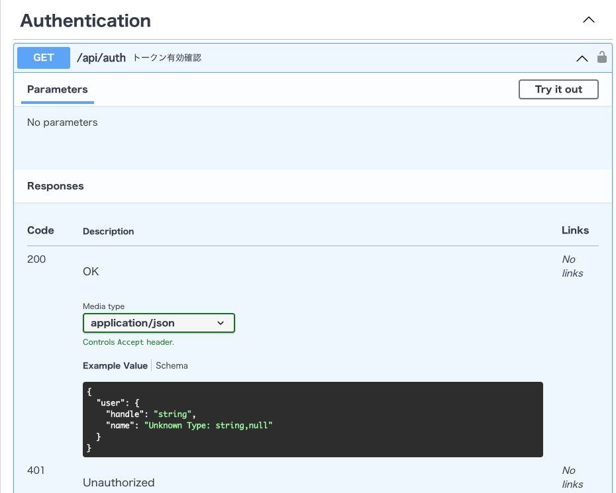The height and width of the screenshot is (493, 616).
Task: Collapse the Authentication section chevron
Action: [588, 20]
